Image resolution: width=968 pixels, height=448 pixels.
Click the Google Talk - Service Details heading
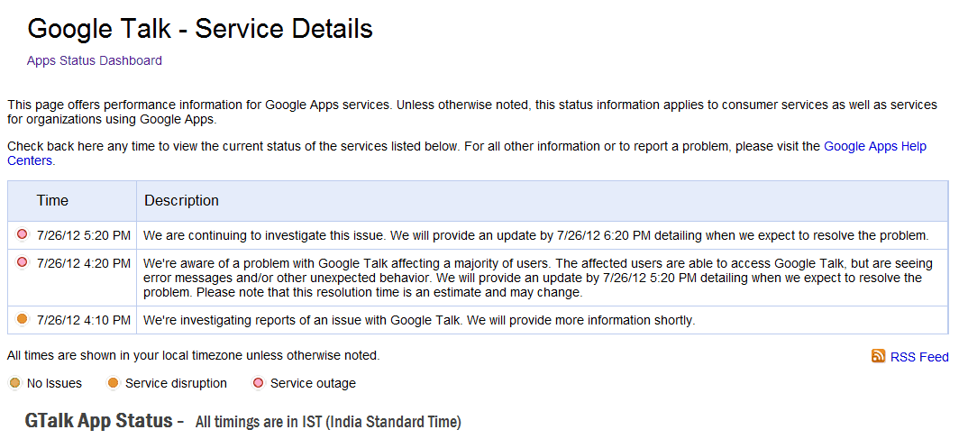200,28
